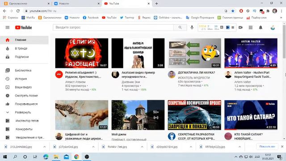286x161 pixels.
Task: Open the create video camera icon
Action: pyautogui.click(x=240, y=27)
